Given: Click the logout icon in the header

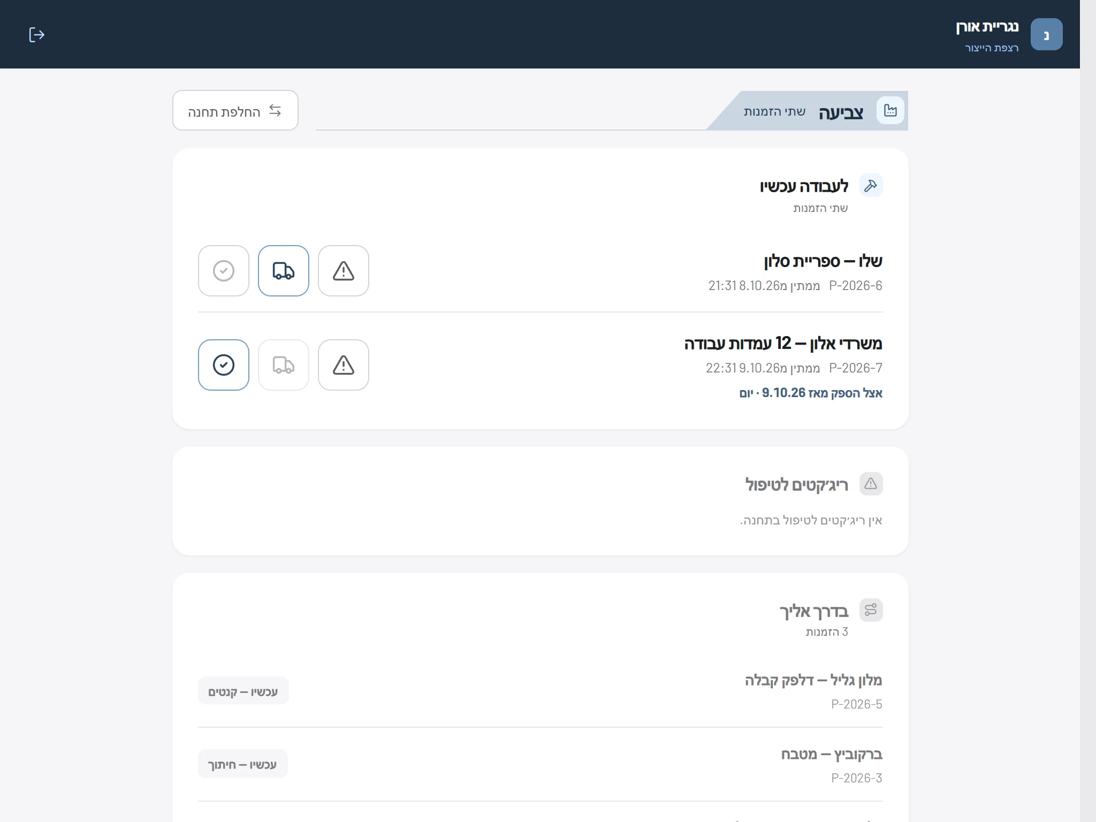Looking at the screenshot, I should (36, 35).
